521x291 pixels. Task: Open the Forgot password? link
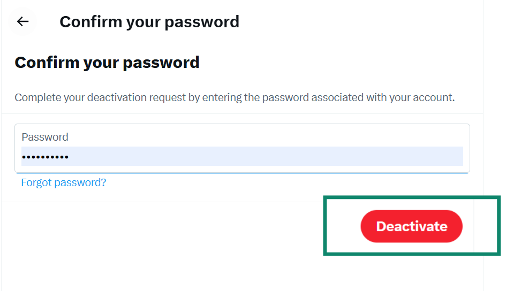click(63, 183)
